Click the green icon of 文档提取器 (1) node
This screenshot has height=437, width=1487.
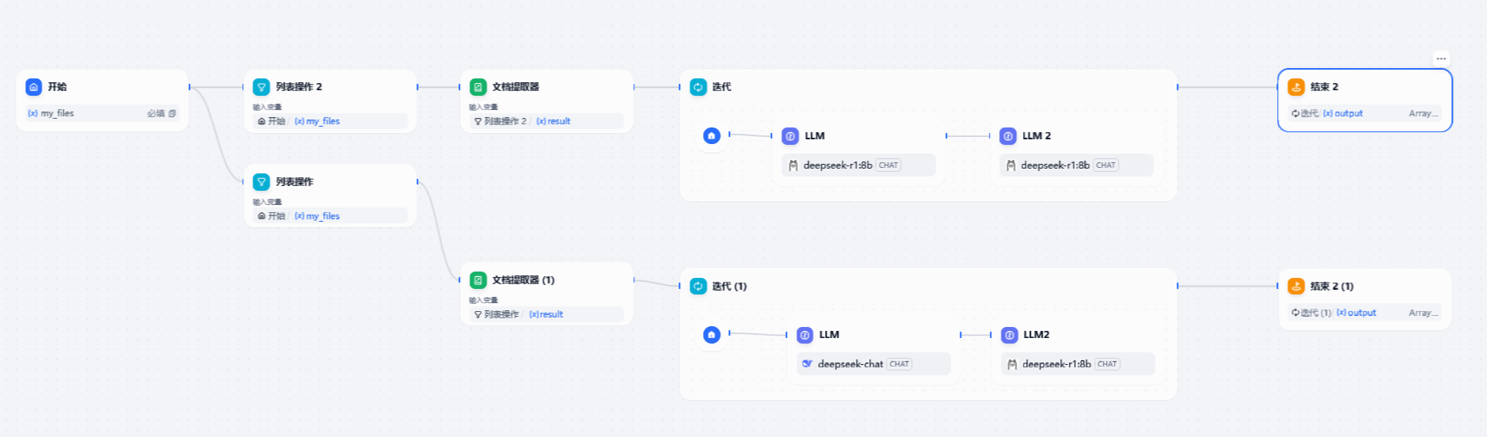click(x=478, y=280)
